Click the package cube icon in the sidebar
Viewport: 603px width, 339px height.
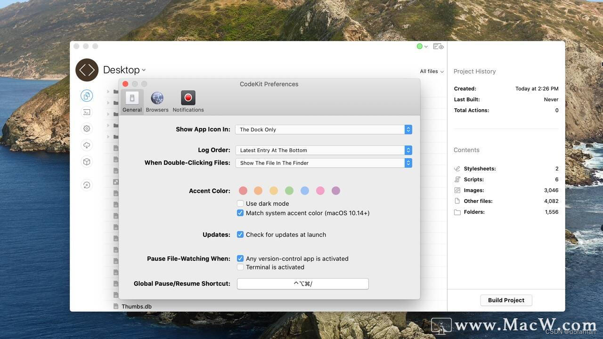pyautogui.click(x=87, y=161)
